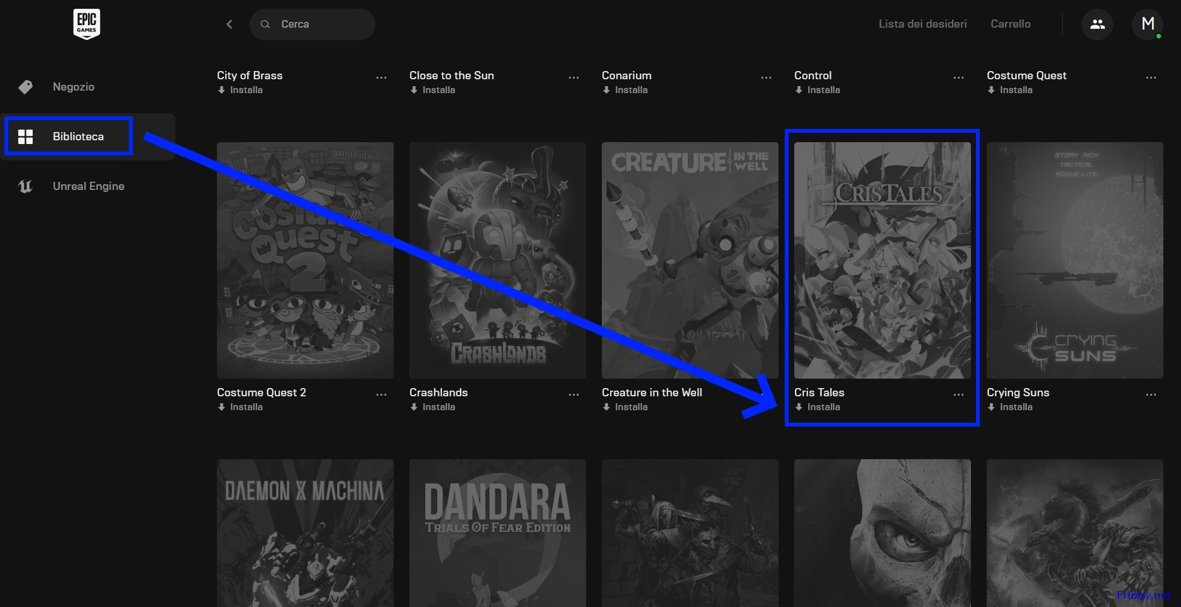Click the Conarium title
This screenshot has height=607, width=1181.
(626, 75)
